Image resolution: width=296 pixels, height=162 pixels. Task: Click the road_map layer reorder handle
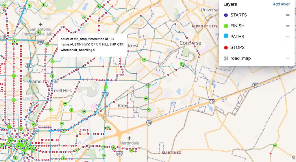288,58
